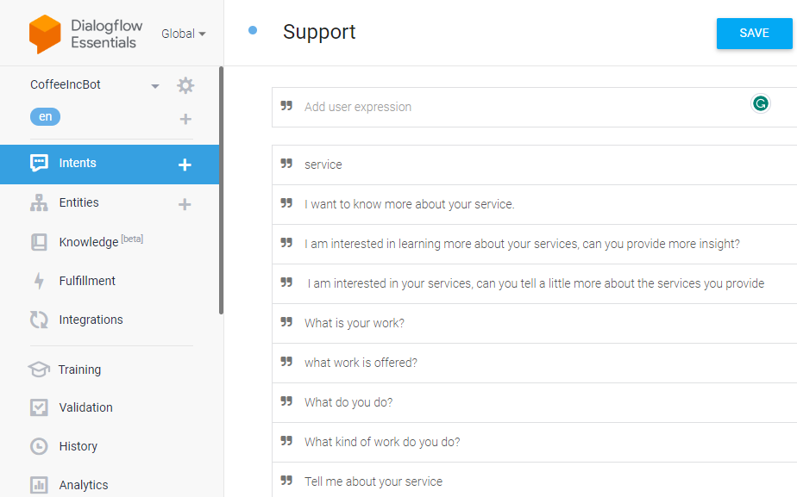Go to Training menu item

[x=79, y=370]
